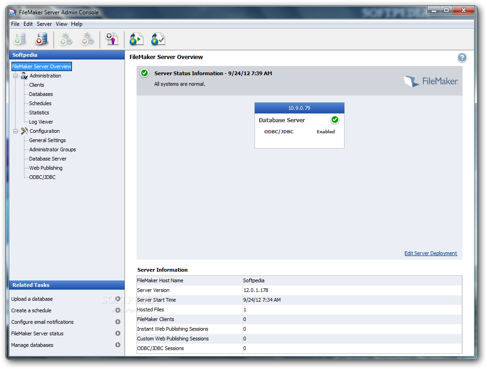
Task: Select FileMaker Server Overview in the tree
Action: coord(42,66)
